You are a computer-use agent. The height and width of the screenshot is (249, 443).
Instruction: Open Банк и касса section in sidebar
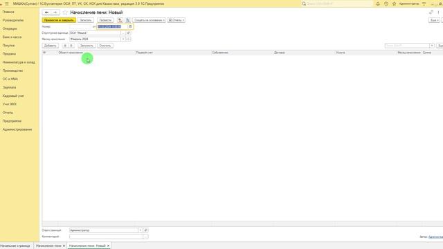[x=12, y=37]
